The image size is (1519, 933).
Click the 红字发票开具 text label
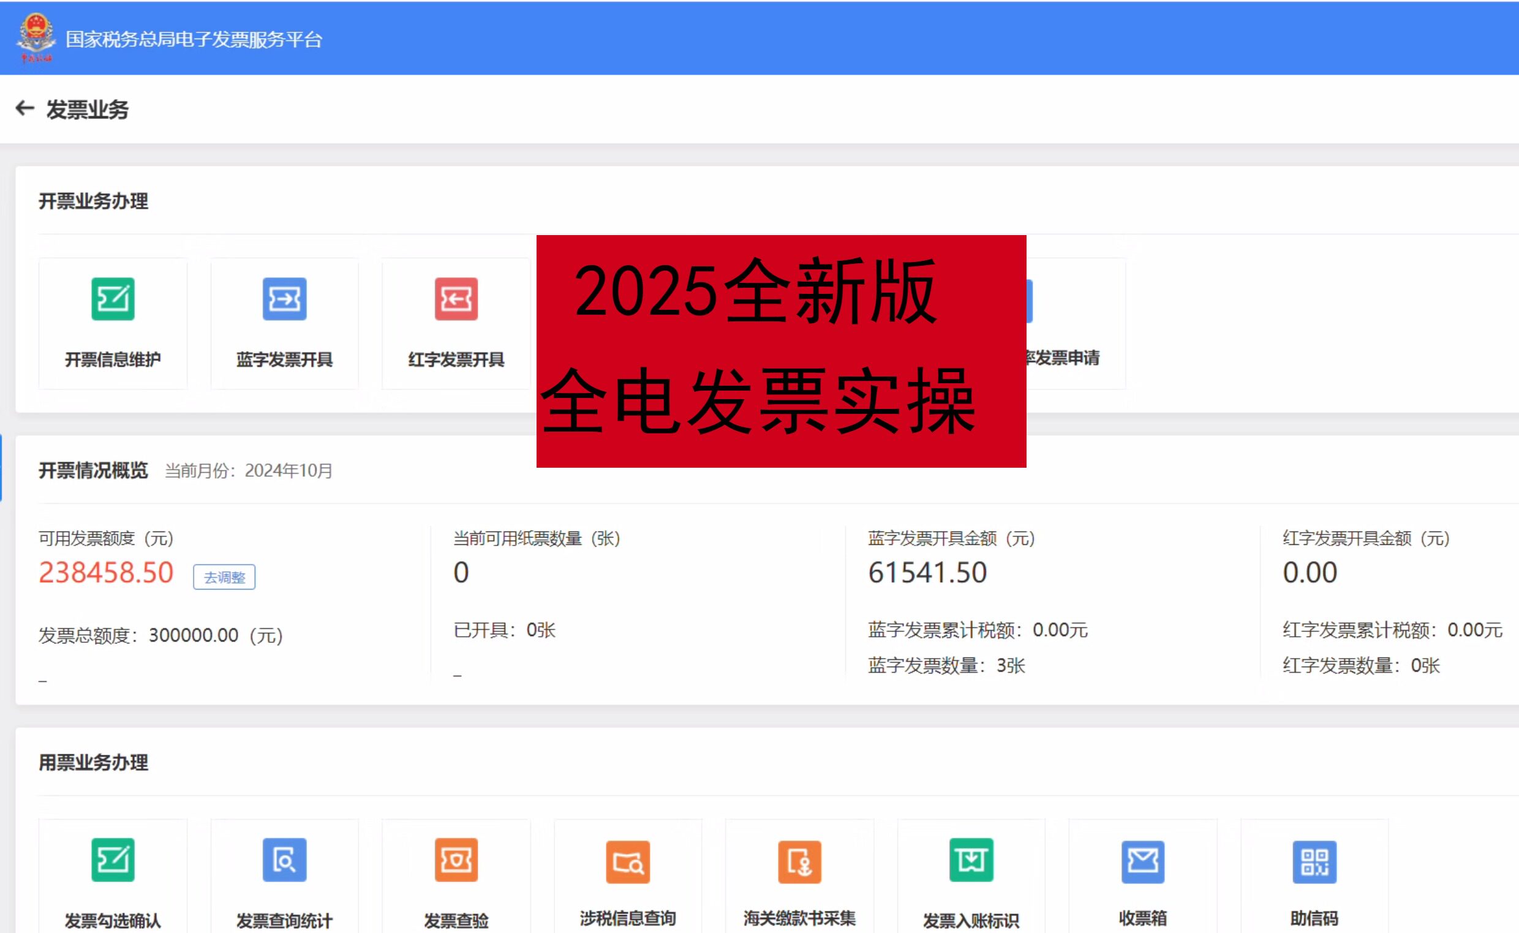pos(456,359)
